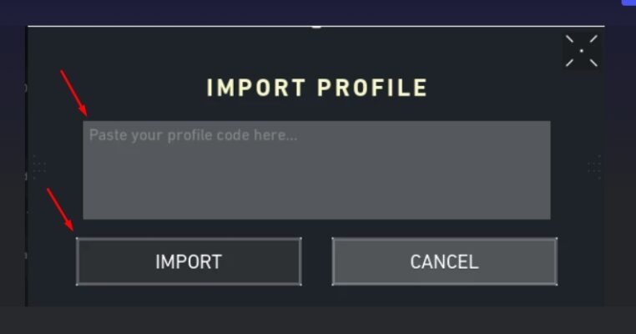Click the dark strip below the dialog
Screen dimensions: 636x334
318,320
